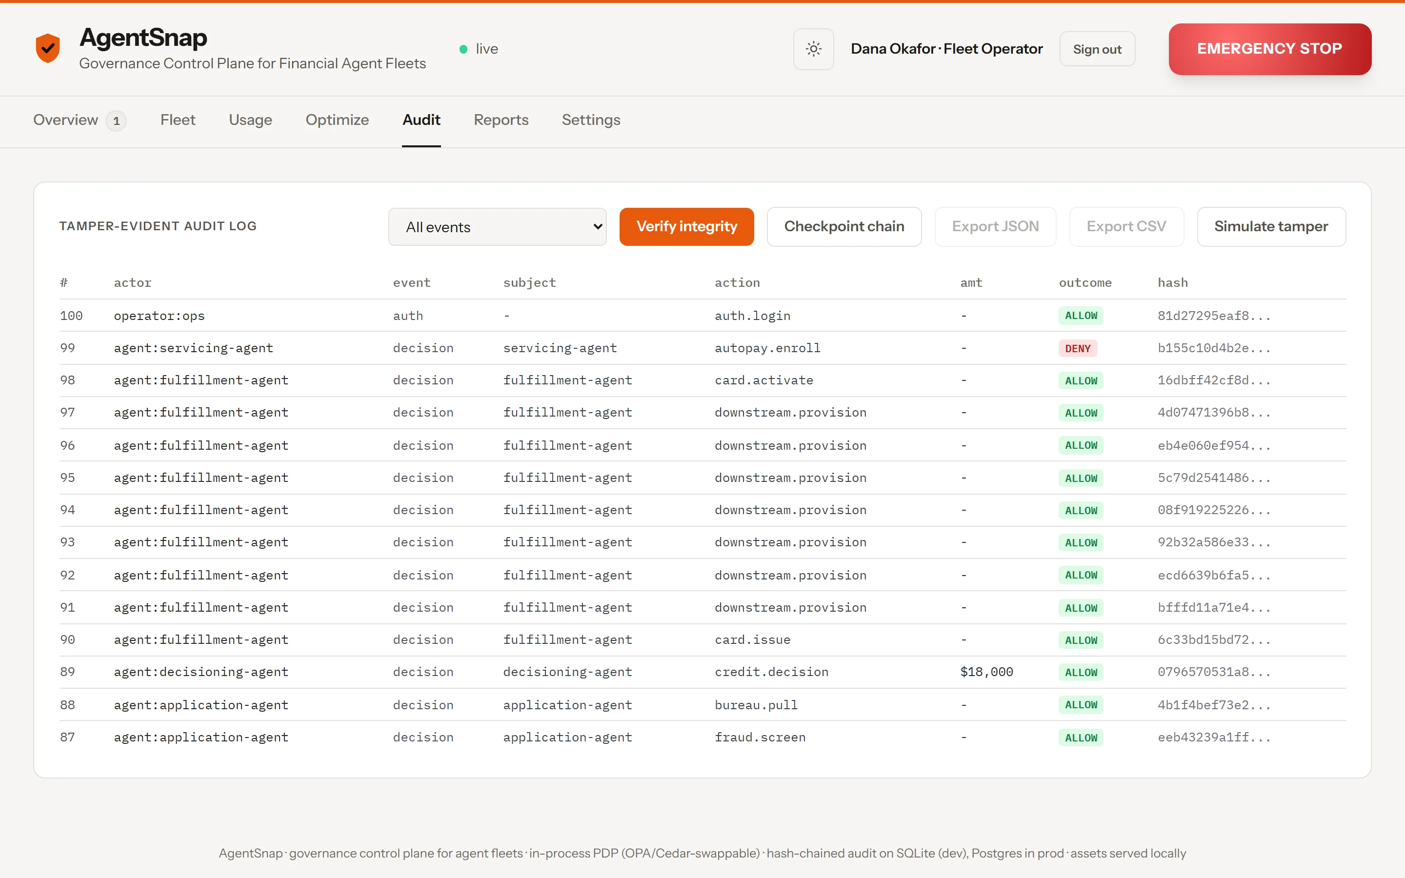Click hash 08f919225226... in row 94
1405x878 pixels.
tap(1214, 510)
